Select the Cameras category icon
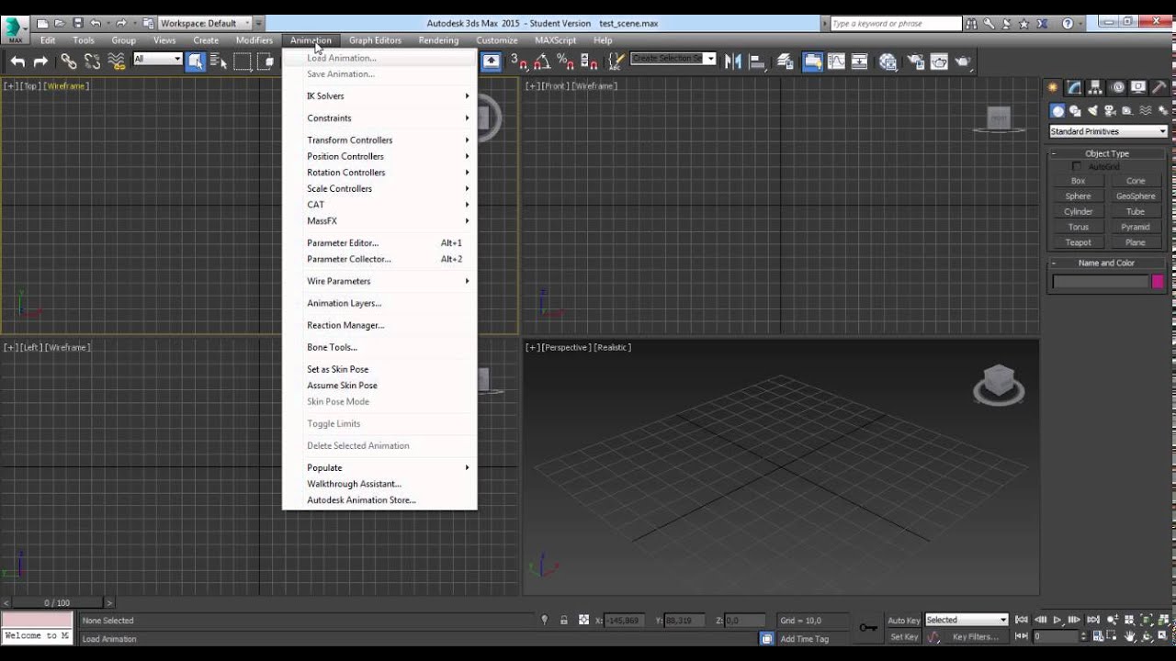Screen dimensions: 1176x661 [x=1110, y=110]
